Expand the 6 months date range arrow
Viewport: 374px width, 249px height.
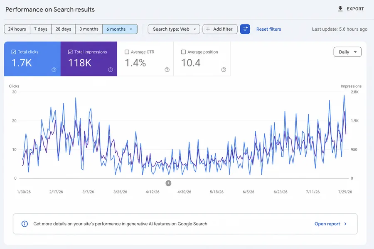(x=131, y=29)
